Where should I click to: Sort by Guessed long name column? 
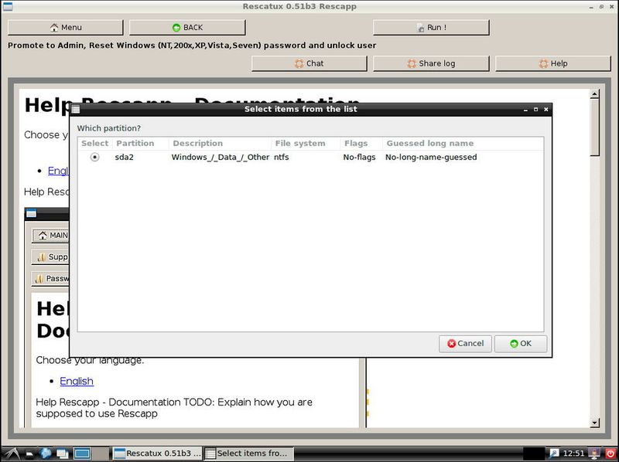(430, 144)
